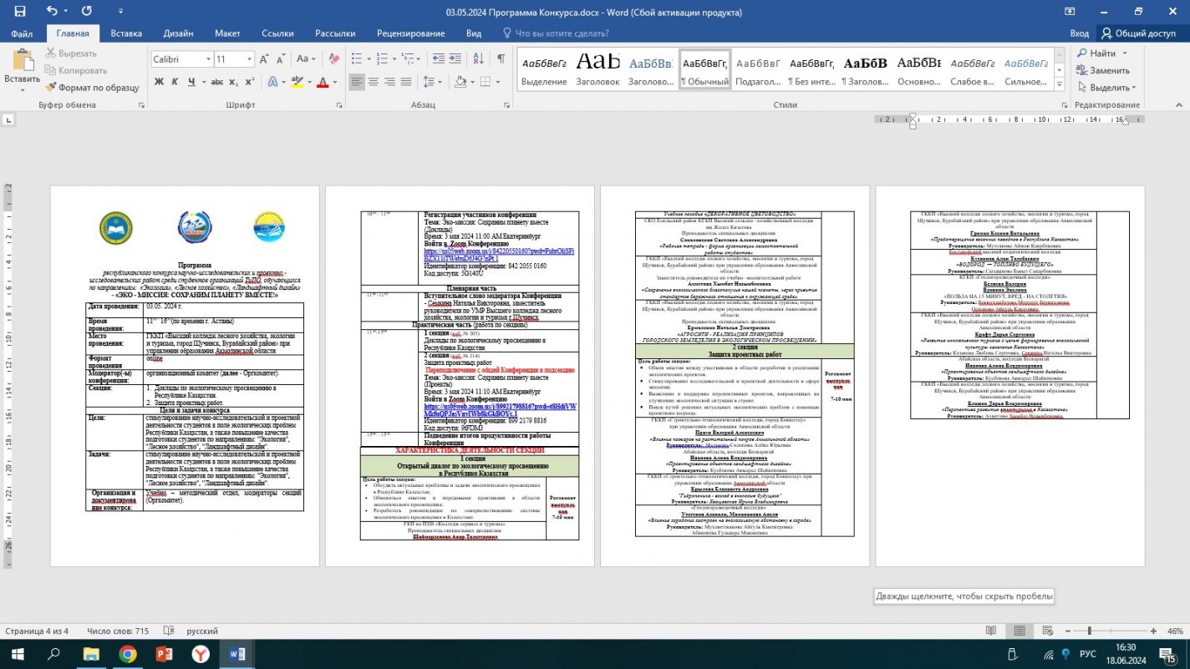
Task: Sort text with the A-Я sort icon
Action: [479, 59]
